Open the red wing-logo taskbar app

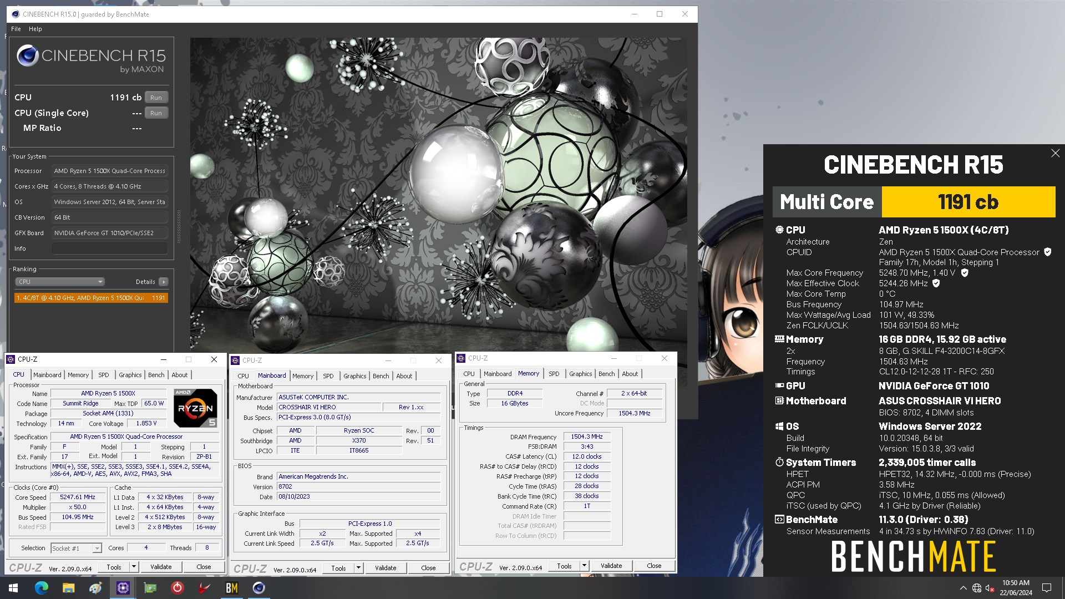coord(204,588)
